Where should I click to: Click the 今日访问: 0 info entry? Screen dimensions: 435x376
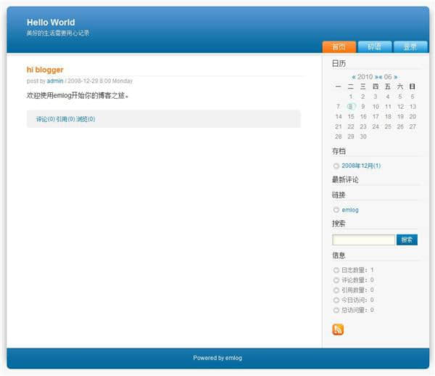click(x=357, y=300)
